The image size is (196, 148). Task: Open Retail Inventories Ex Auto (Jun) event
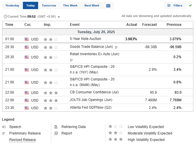(94, 54)
